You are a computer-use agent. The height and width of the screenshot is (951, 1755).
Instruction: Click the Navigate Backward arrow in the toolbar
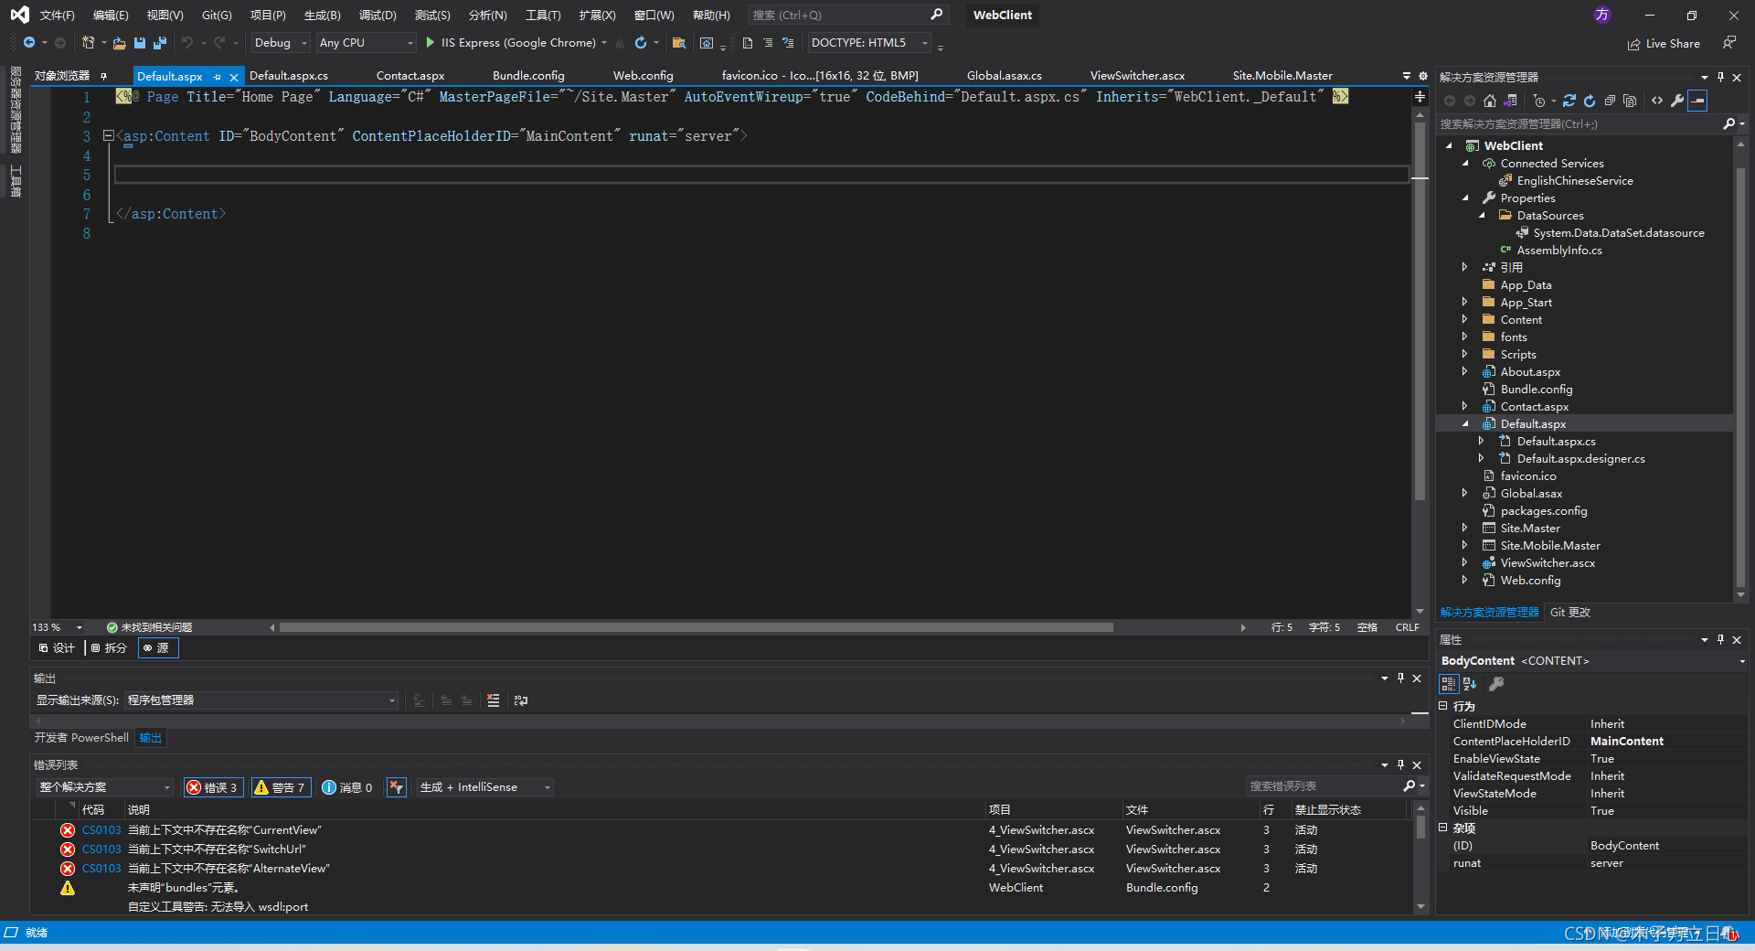(x=29, y=43)
